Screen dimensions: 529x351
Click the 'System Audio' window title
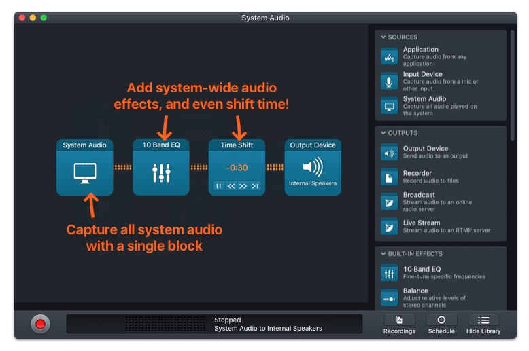click(x=265, y=18)
